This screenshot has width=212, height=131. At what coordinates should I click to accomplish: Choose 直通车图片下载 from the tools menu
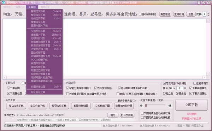pos(45,25)
